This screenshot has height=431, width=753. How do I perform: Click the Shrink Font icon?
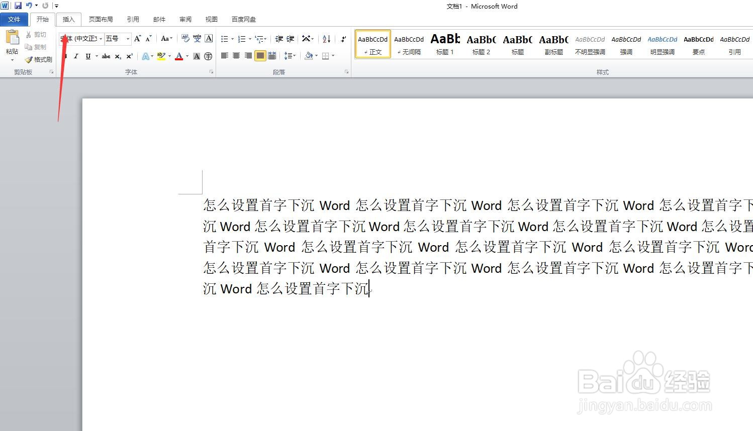pyautogui.click(x=148, y=39)
